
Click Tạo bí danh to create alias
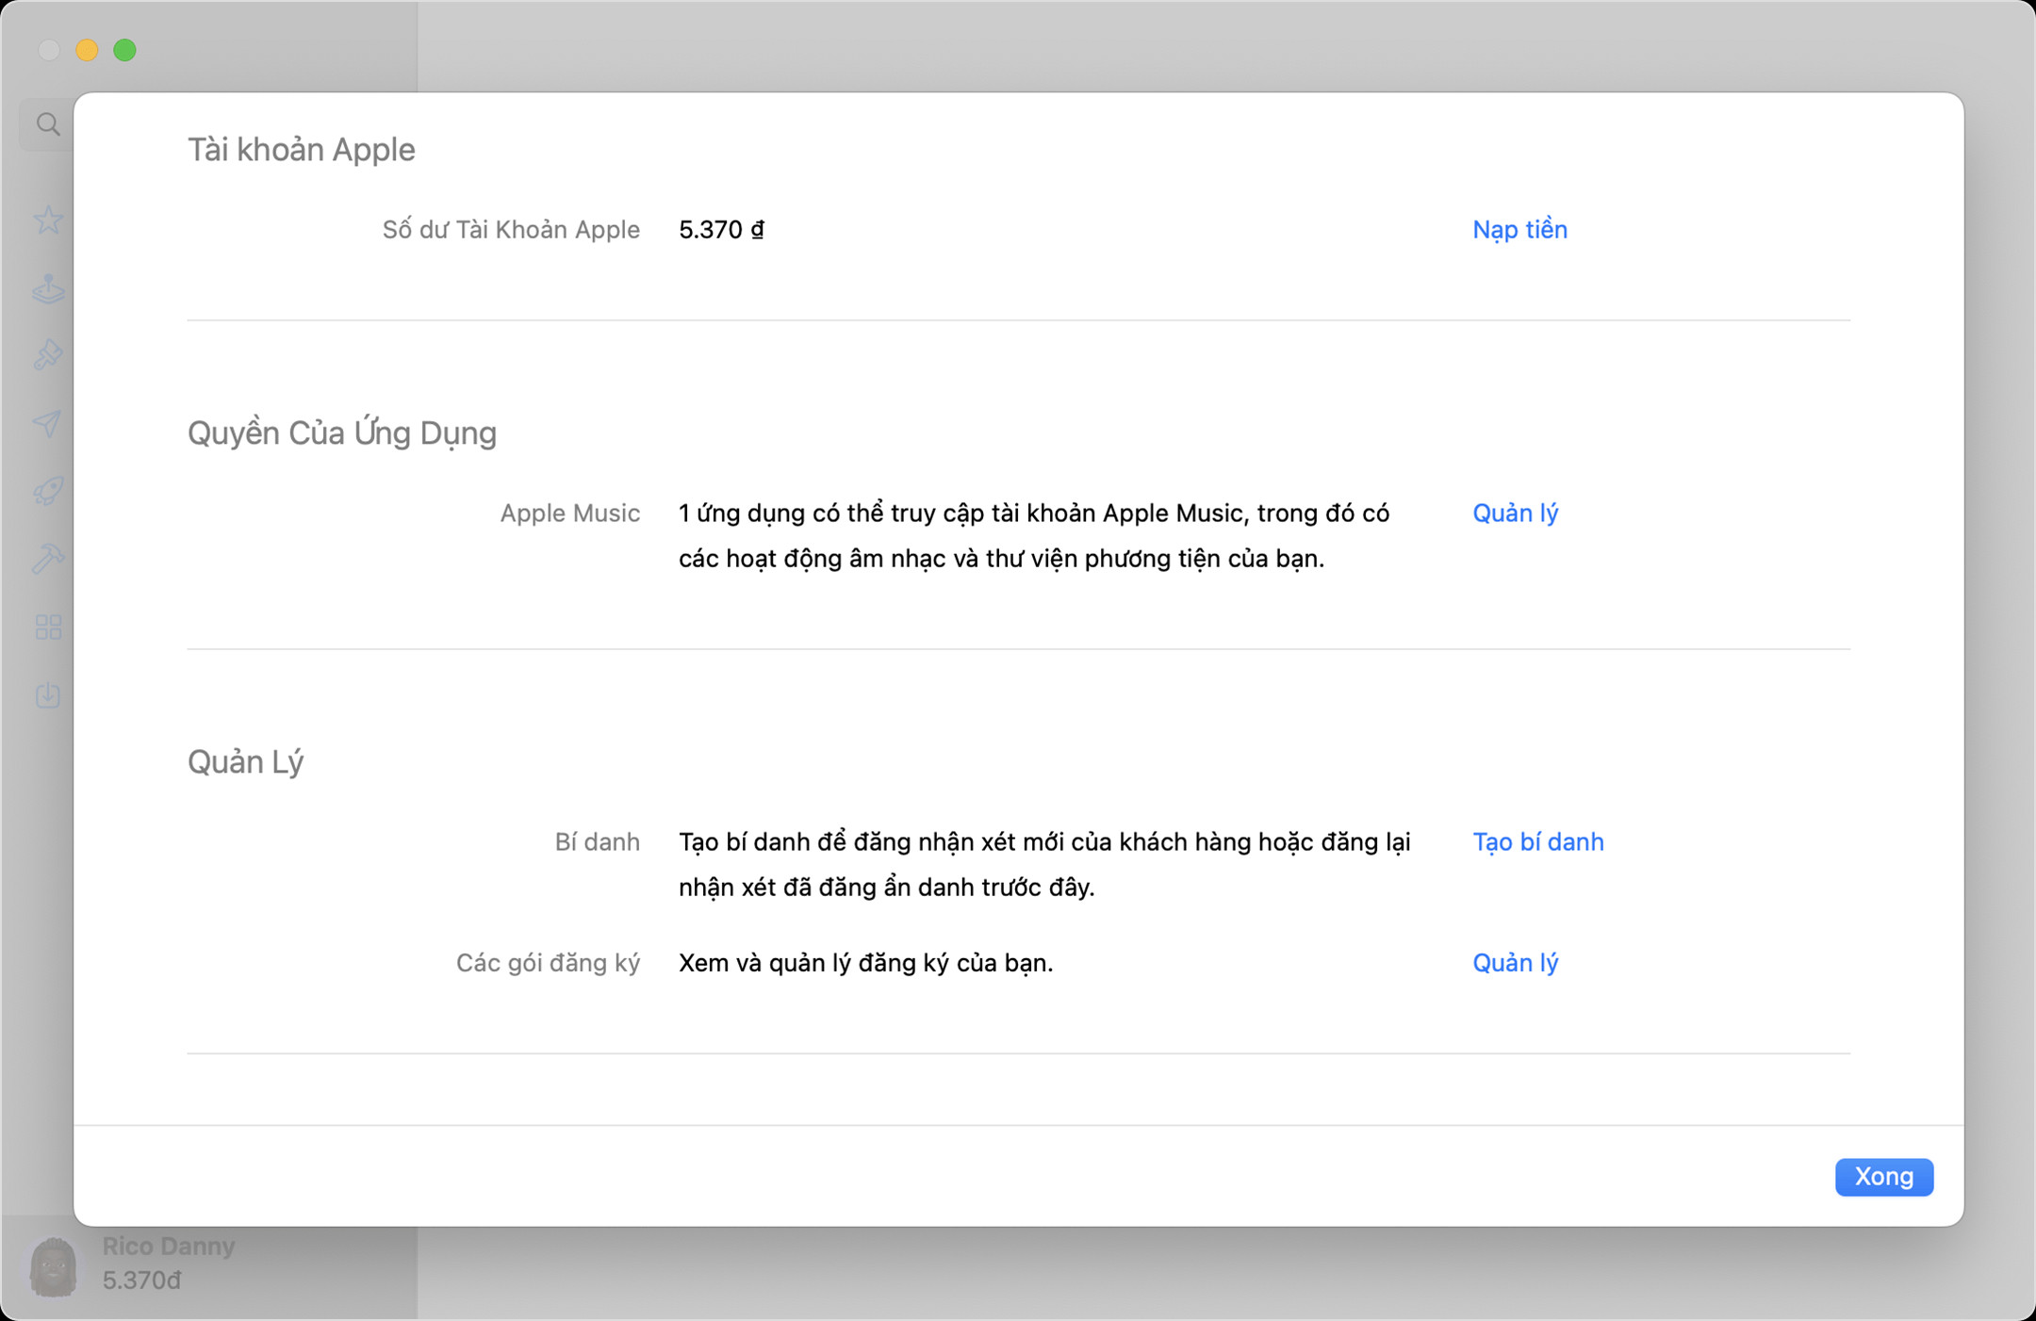click(1537, 841)
